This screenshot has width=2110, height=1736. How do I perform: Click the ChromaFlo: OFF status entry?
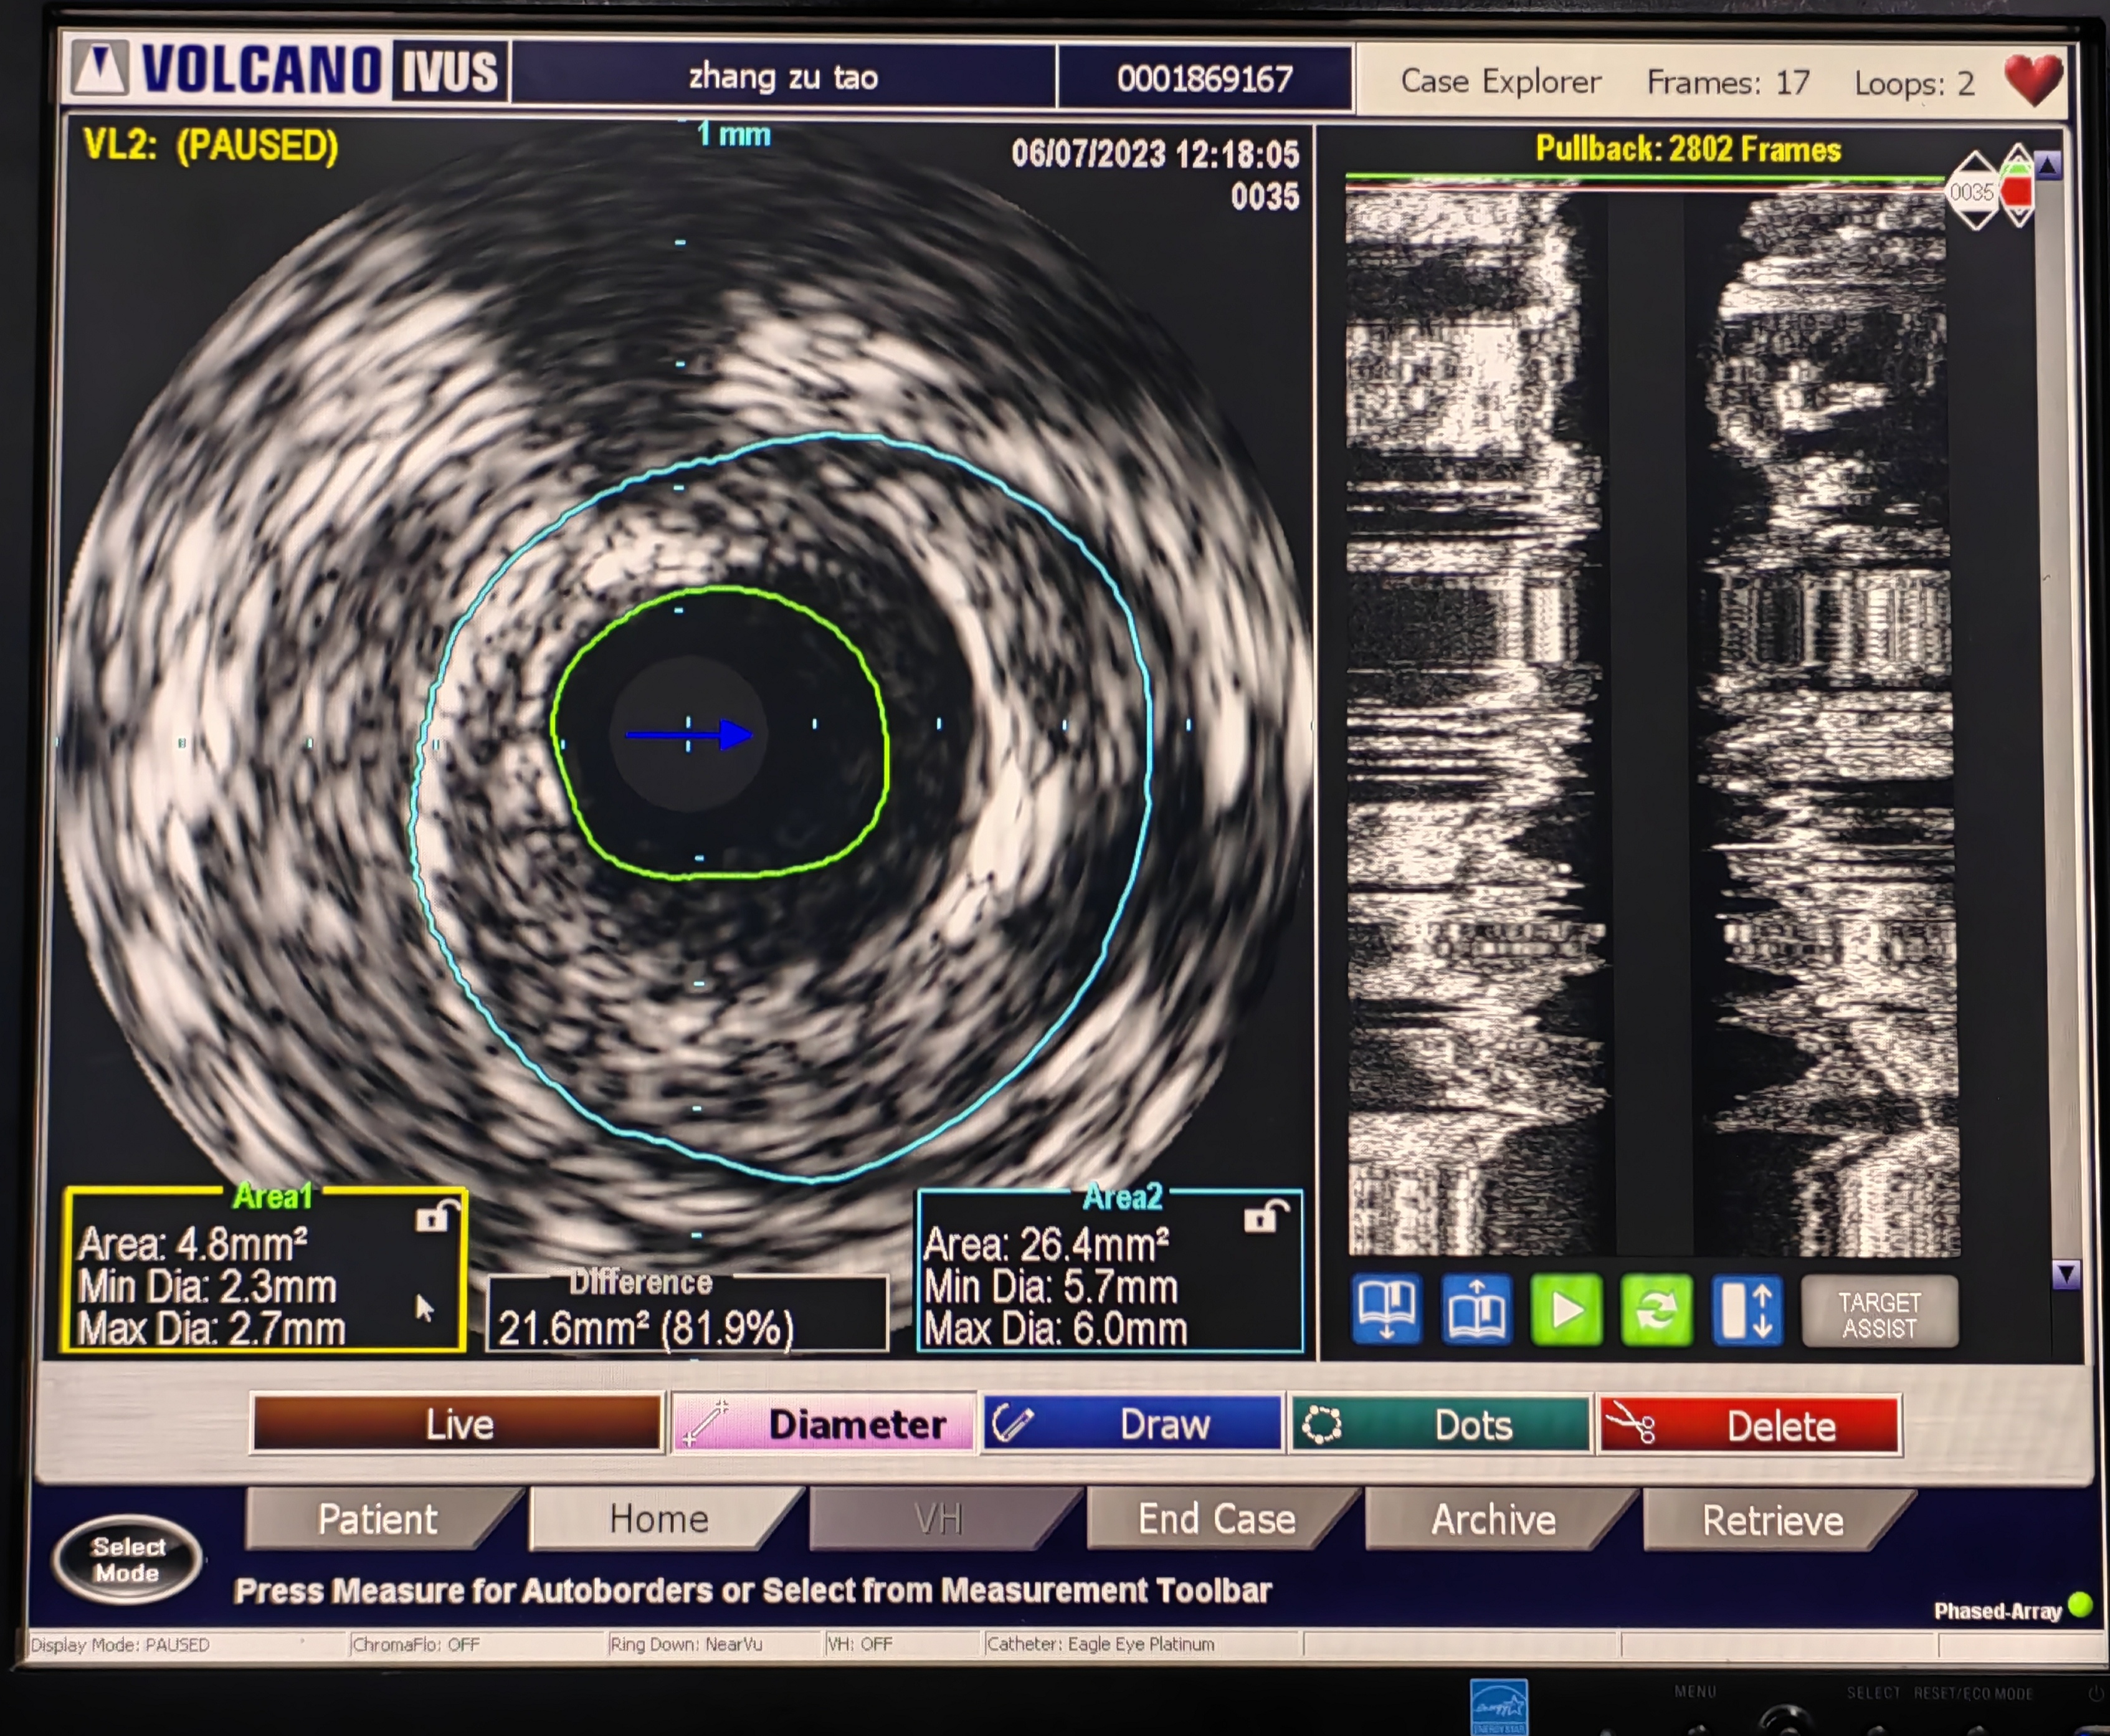(416, 1644)
